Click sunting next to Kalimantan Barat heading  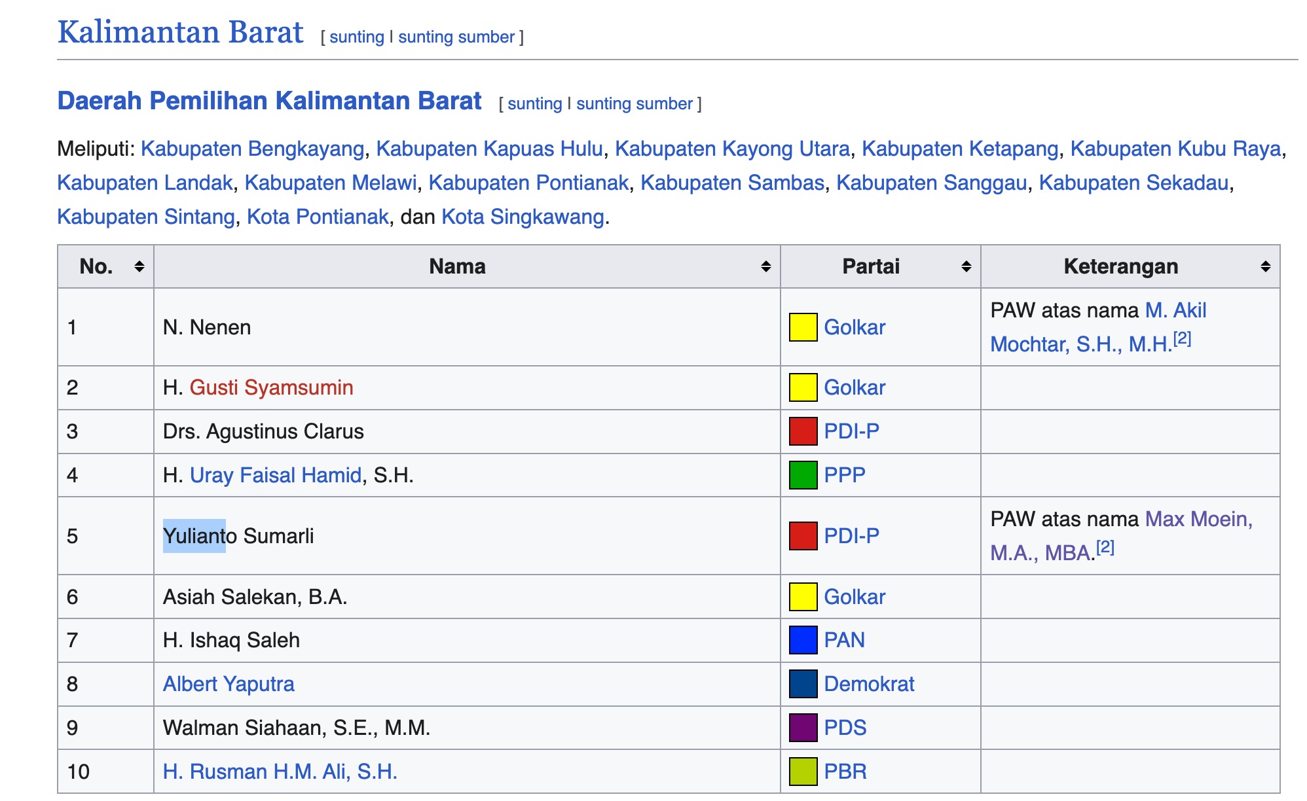(356, 37)
